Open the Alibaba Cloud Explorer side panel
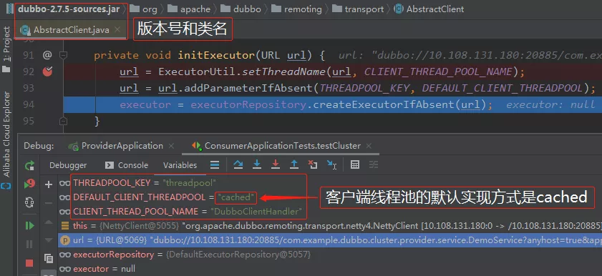The width and height of the screenshot is (602, 276). pos(6,134)
